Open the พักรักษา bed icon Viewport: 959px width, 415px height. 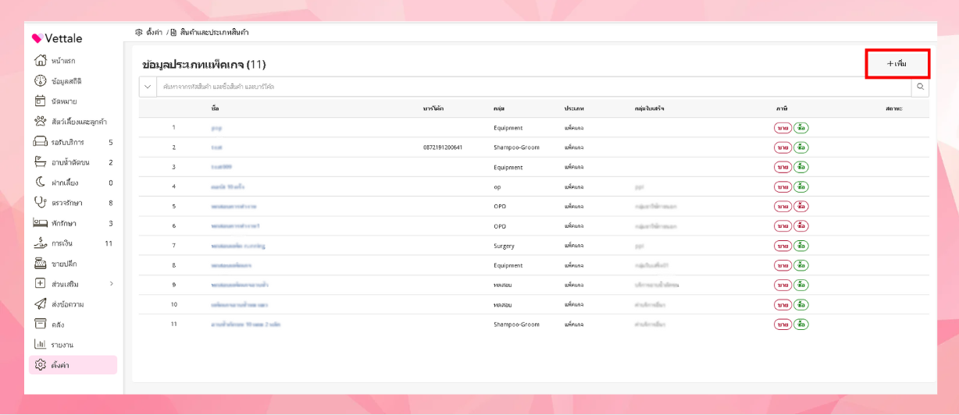coord(41,223)
